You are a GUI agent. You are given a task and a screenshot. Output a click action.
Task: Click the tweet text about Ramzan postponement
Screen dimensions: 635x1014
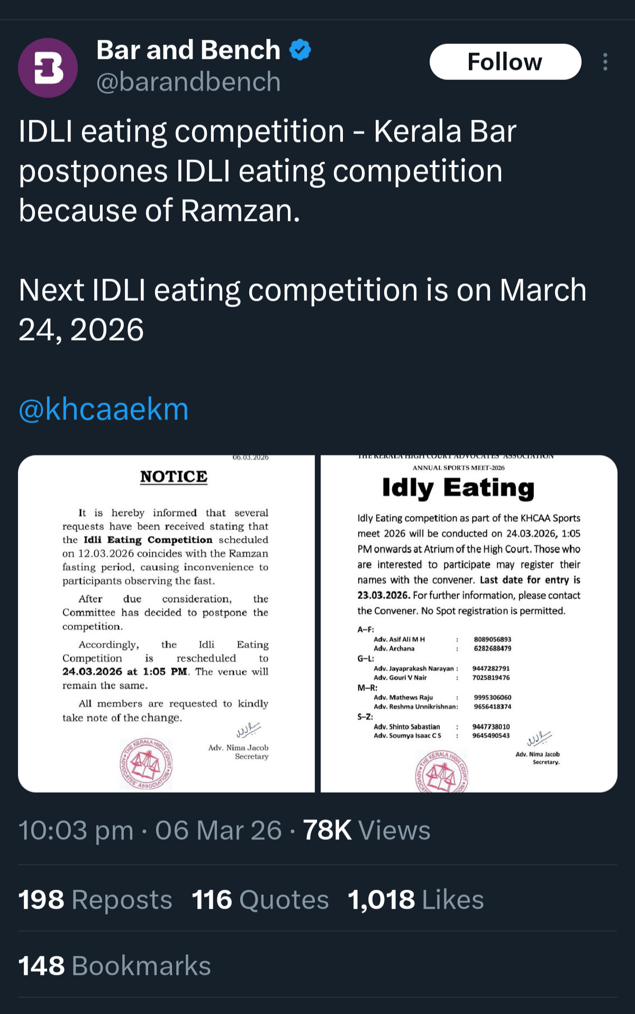click(267, 171)
